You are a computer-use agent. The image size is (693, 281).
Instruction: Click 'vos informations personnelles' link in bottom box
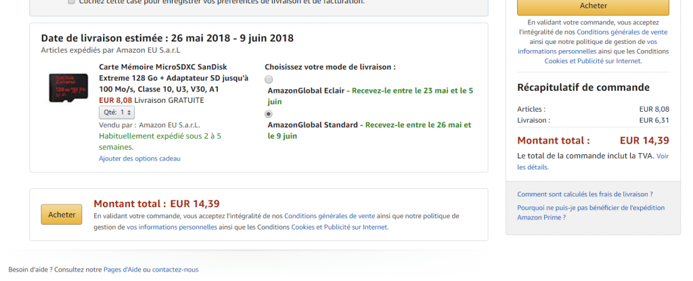click(172, 227)
